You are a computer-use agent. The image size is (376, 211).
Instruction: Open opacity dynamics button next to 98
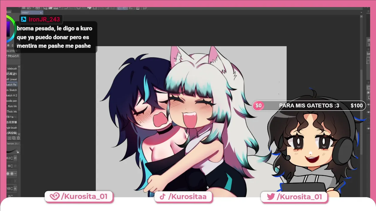point(15,166)
